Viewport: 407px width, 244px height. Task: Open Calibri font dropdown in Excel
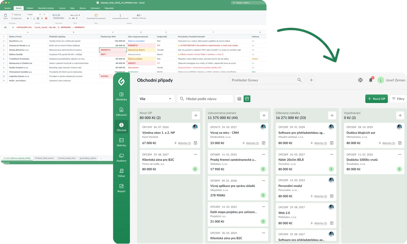34,14
